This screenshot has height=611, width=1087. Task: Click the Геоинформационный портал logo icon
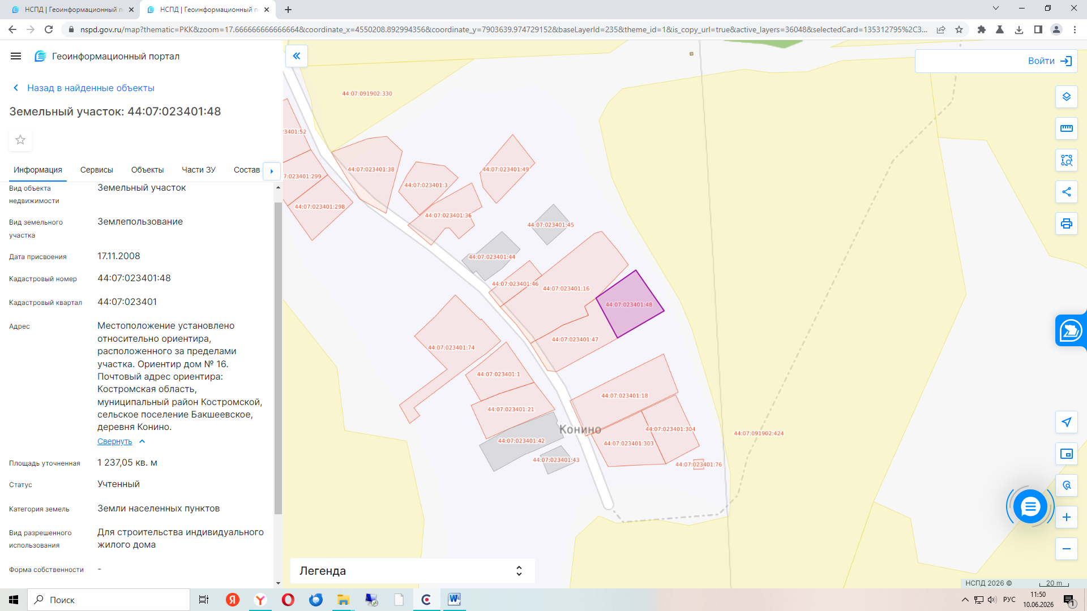[40, 56]
